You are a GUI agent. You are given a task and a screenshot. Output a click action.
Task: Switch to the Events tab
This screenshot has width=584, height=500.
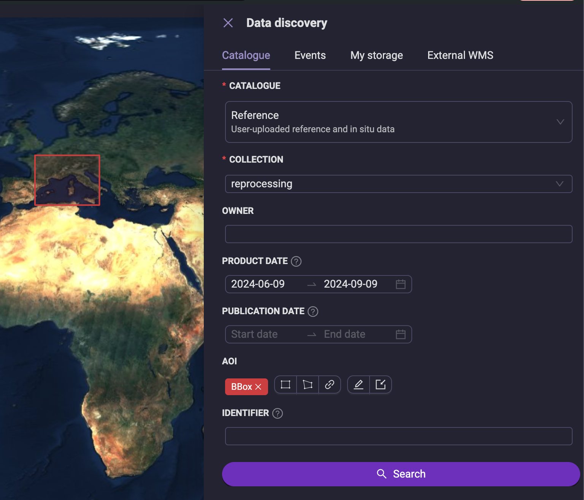coord(310,55)
